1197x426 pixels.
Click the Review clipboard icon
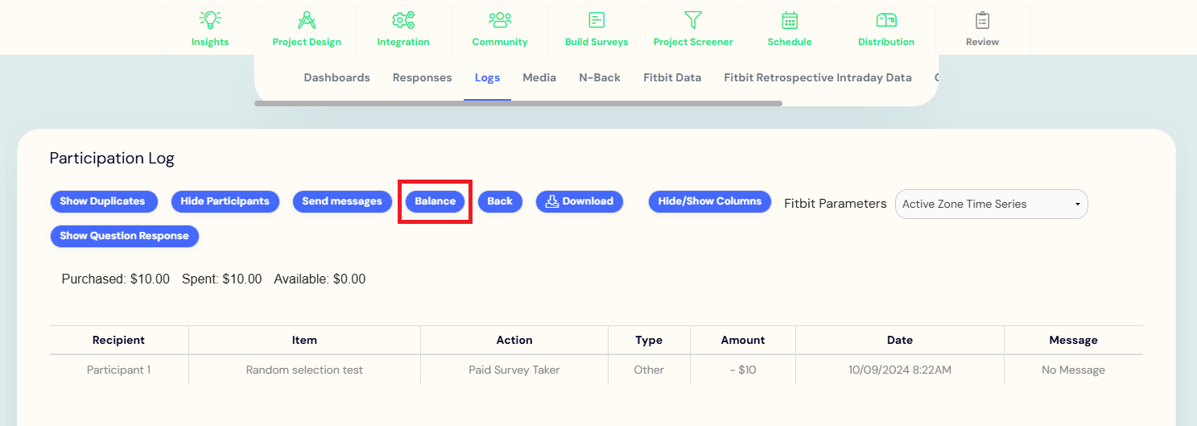click(x=982, y=20)
